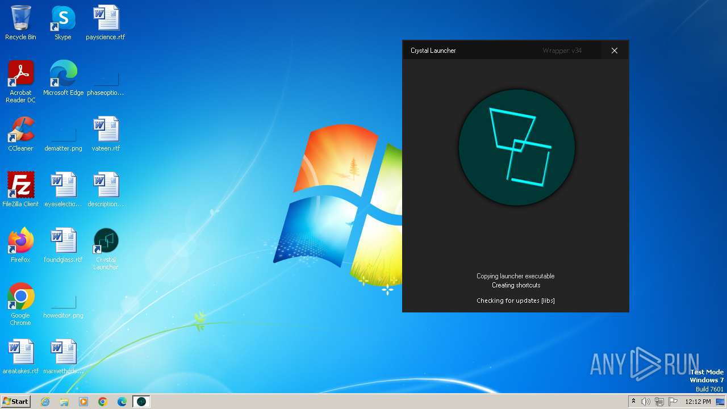
Task: Click 'Checking for updates [libs]' status
Action: tap(516, 301)
